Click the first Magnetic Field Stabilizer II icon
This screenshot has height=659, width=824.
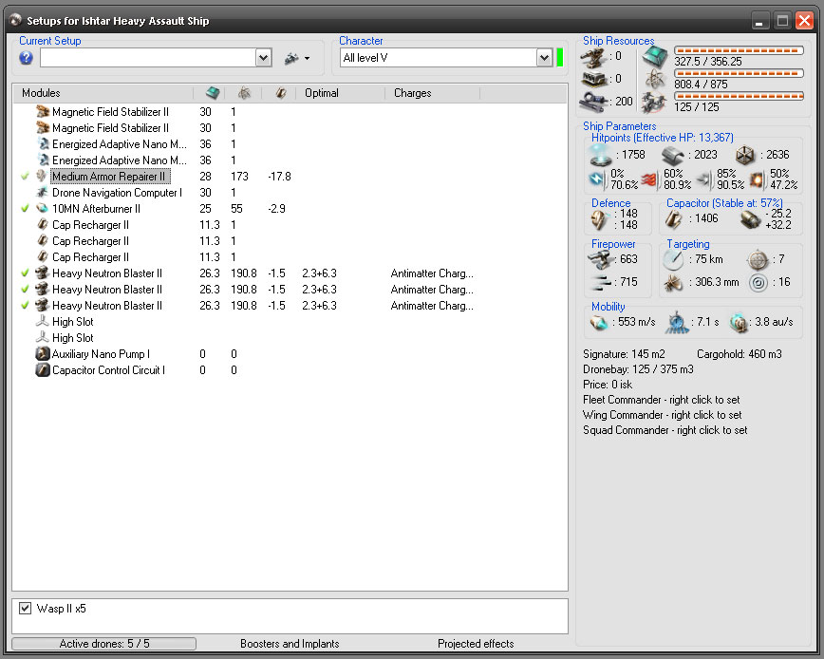(x=42, y=111)
